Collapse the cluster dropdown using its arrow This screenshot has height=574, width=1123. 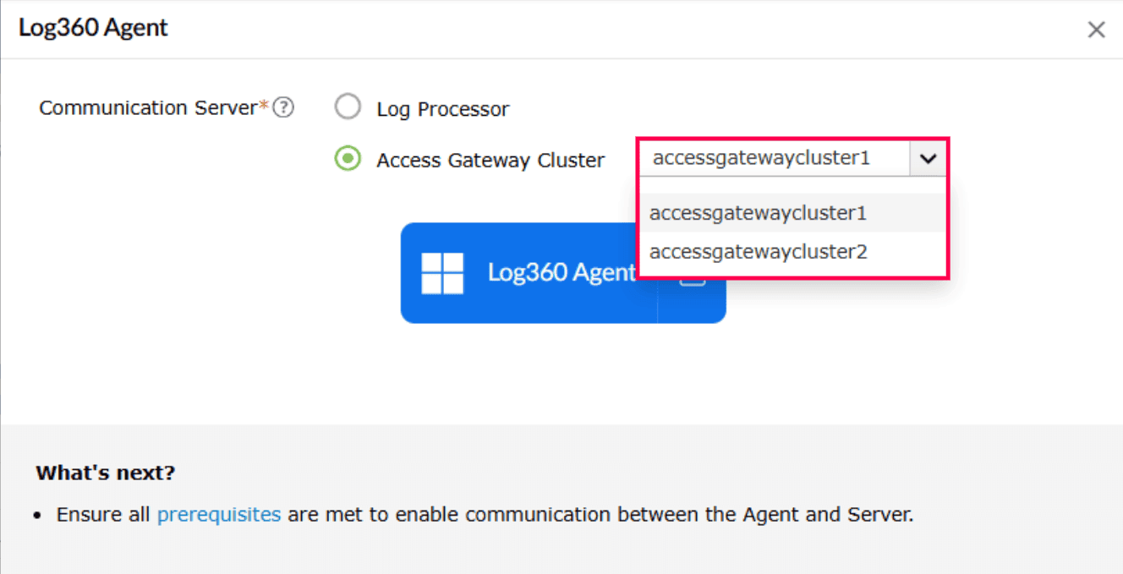[928, 158]
